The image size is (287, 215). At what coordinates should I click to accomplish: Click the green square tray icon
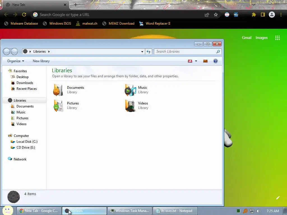coord(238,211)
